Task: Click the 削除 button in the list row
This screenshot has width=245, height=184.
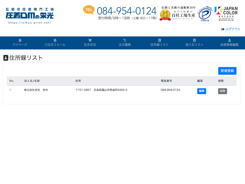Action: [222, 91]
